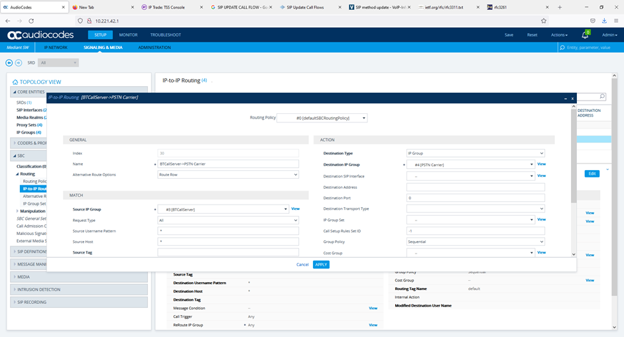The image size is (624, 337).
Task: Open Pocket save icon in toolbar
Action: [593, 21]
